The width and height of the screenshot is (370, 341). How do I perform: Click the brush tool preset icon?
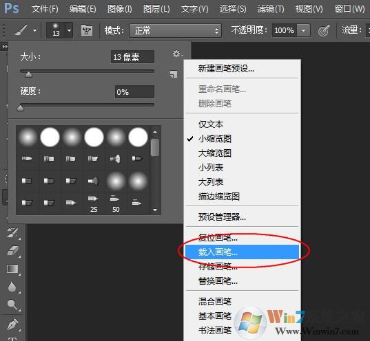tap(21, 30)
